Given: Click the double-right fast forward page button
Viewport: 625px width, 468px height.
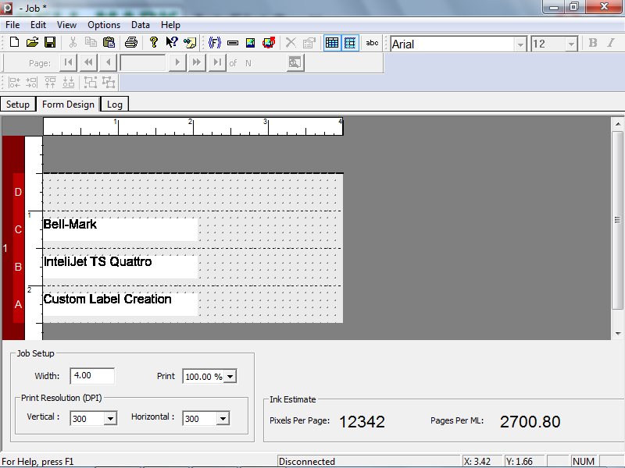Looking at the screenshot, I should (x=197, y=62).
